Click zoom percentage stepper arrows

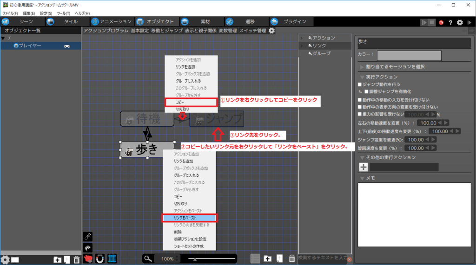click(177, 259)
